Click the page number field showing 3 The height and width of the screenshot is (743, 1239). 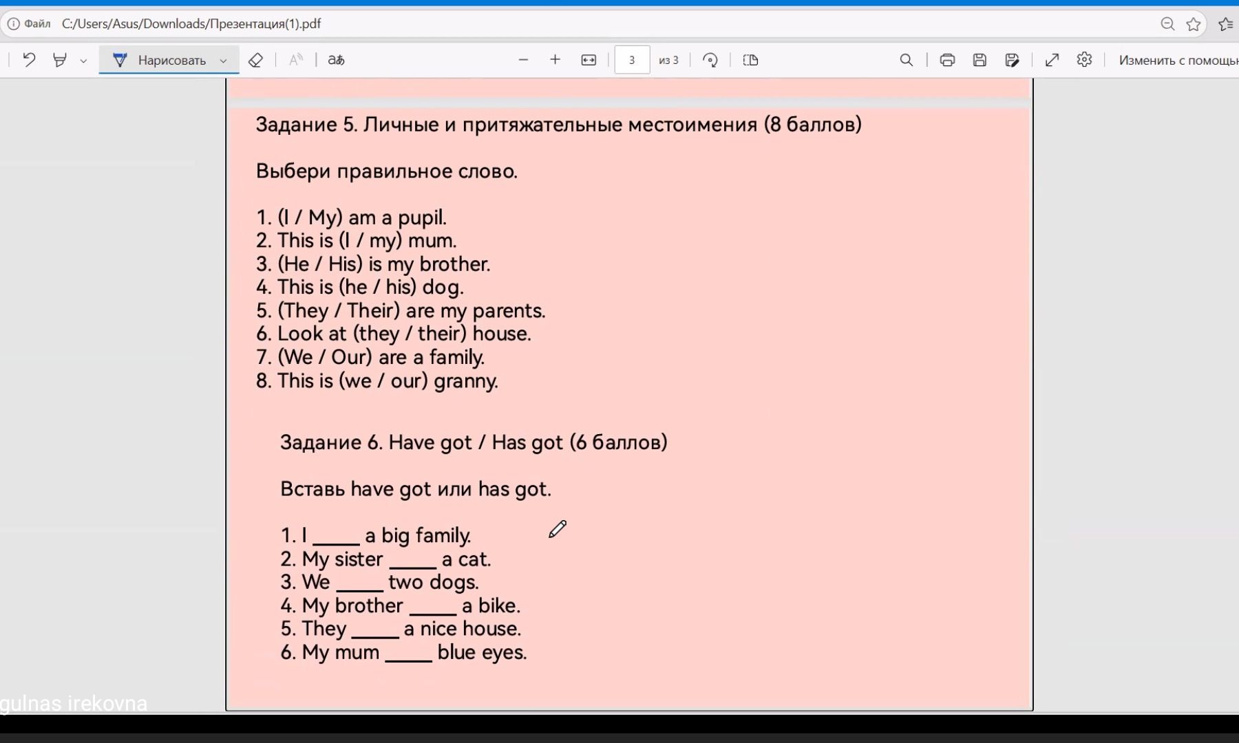(632, 60)
